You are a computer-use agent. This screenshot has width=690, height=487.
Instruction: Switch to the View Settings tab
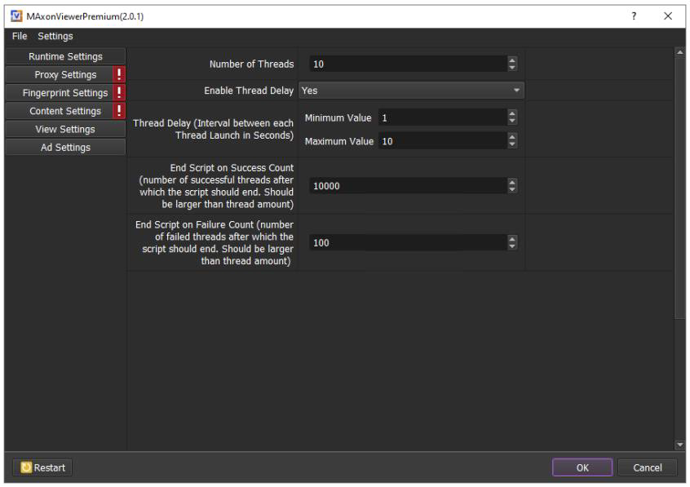pos(65,129)
